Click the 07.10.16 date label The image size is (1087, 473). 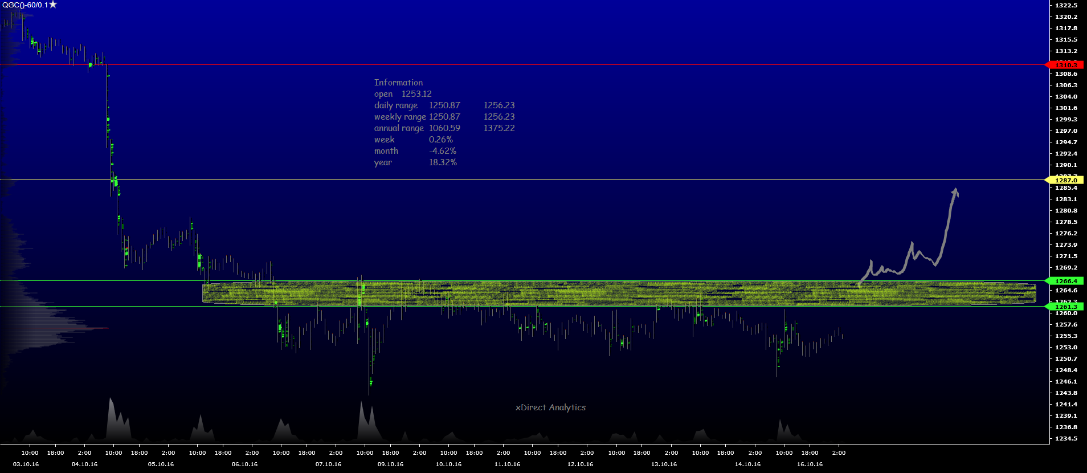coord(328,464)
